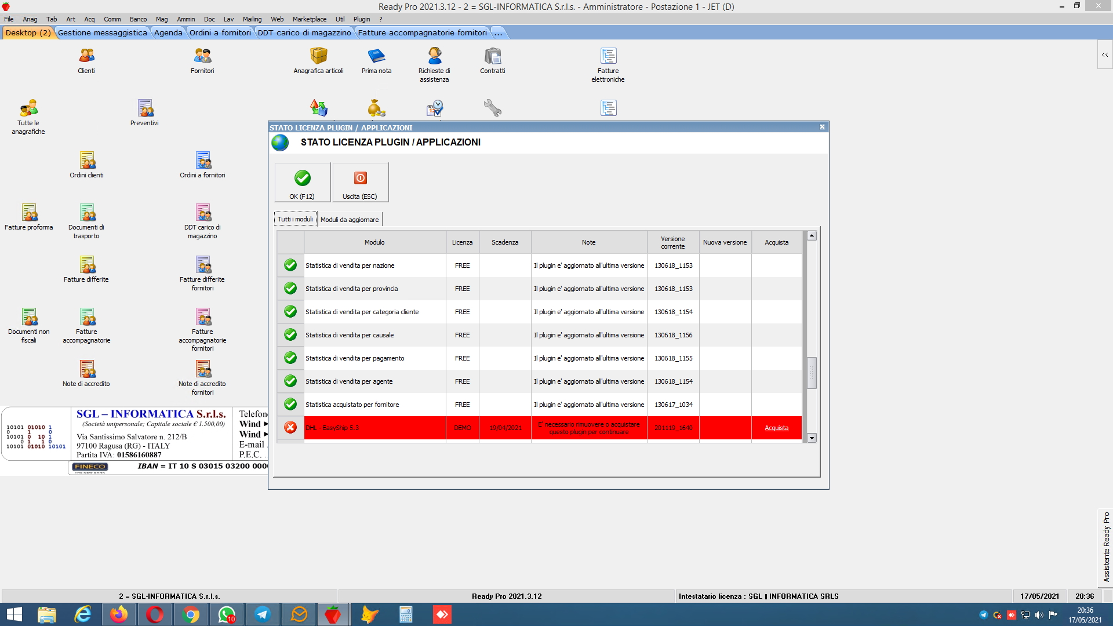This screenshot has height=626, width=1113.
Task: Sort by Scadenza column header
Action: pos(505,242)
